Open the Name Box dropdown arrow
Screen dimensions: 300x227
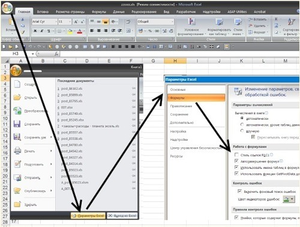click(32, 54)
